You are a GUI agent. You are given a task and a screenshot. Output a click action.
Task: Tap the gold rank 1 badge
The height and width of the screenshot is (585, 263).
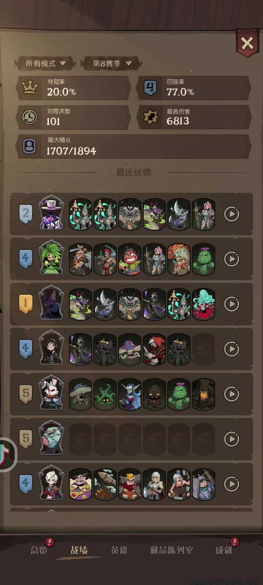[26, 304]
